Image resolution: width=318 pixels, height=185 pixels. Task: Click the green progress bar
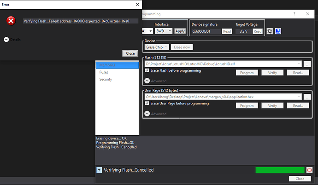[280, 170]
